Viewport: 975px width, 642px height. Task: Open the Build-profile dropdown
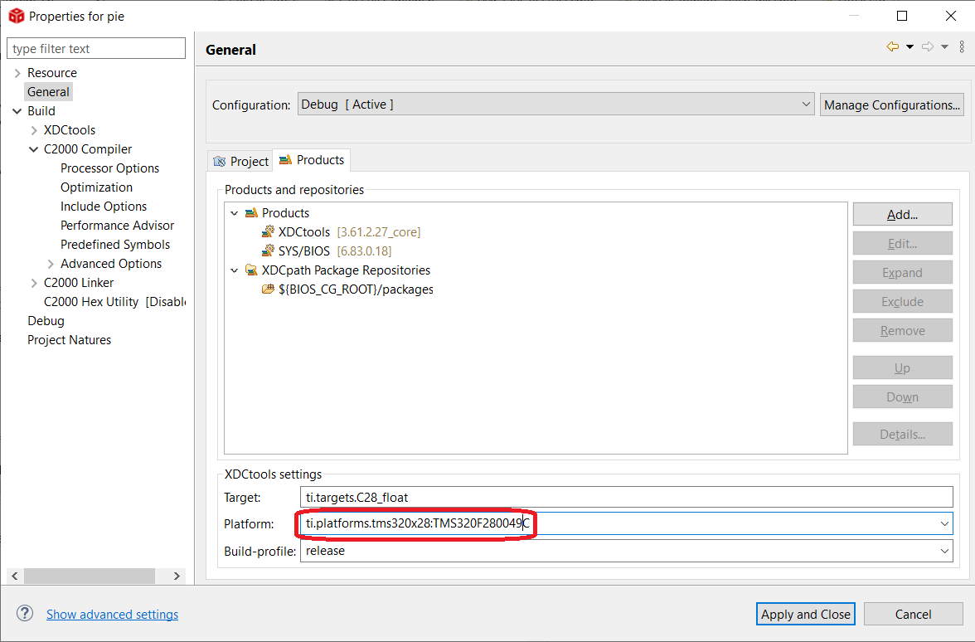coord(944,551)
